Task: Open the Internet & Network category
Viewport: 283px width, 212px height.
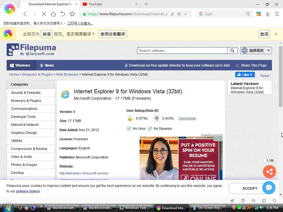Action: pos(31,125)
